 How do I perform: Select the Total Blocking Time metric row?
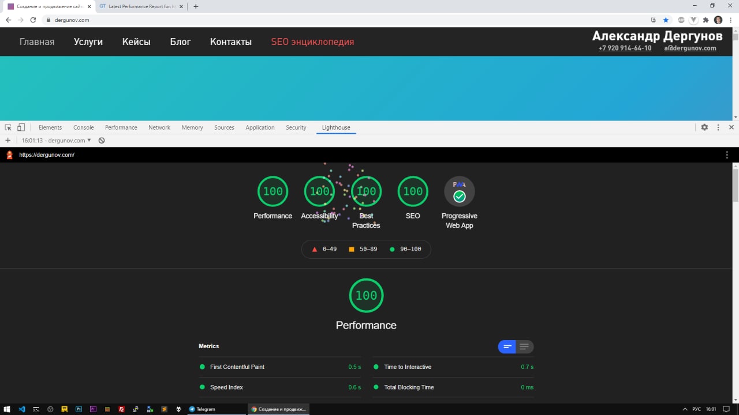[x=453, y=387]
